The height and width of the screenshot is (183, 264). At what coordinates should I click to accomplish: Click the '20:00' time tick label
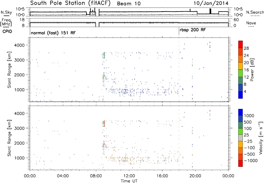[195, 176]
